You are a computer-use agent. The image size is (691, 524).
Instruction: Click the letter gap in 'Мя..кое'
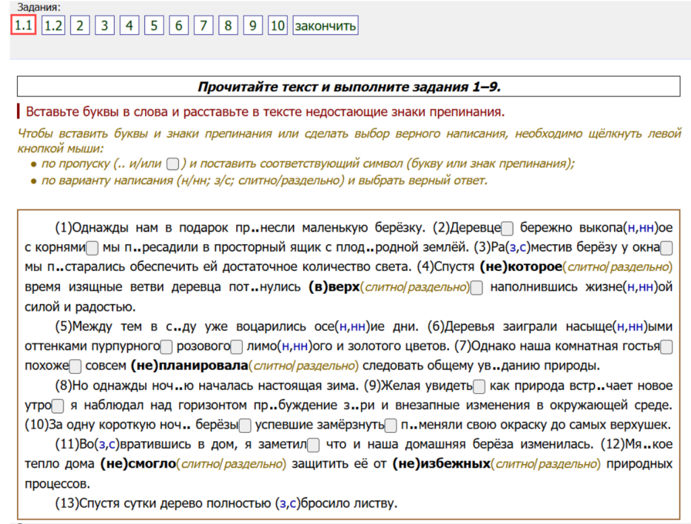[646, 444]
